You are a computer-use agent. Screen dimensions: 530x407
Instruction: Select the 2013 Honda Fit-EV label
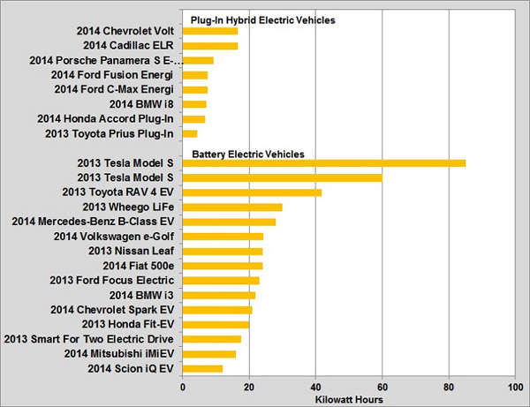[128, 324]
